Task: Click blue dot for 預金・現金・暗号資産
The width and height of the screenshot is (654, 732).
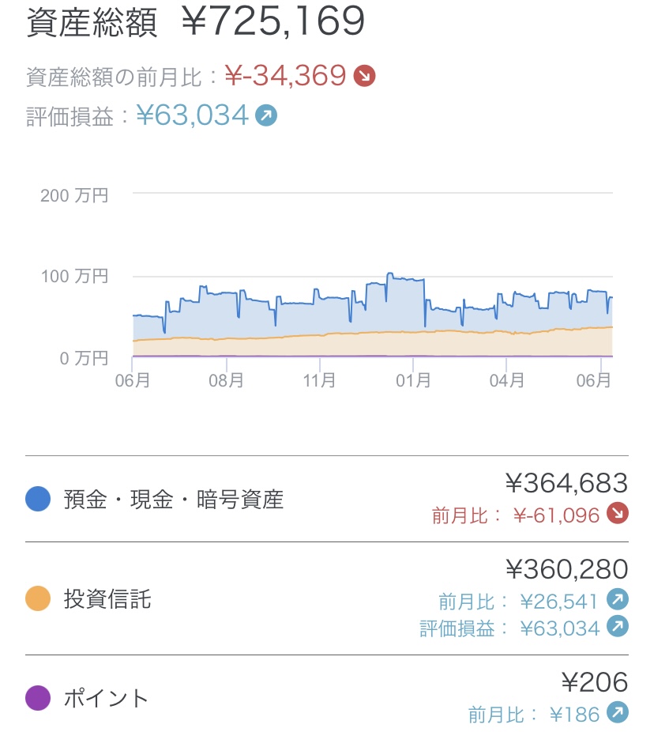Action: 38,499
